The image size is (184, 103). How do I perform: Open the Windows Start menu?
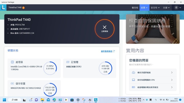pos(4,100)
